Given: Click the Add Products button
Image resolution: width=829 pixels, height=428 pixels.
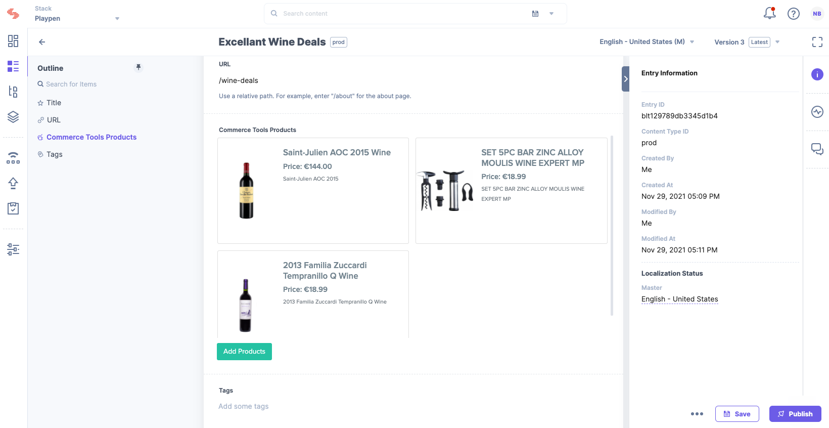Looking at the screenshot, I should pyautogui.click(x=244, y=352).
